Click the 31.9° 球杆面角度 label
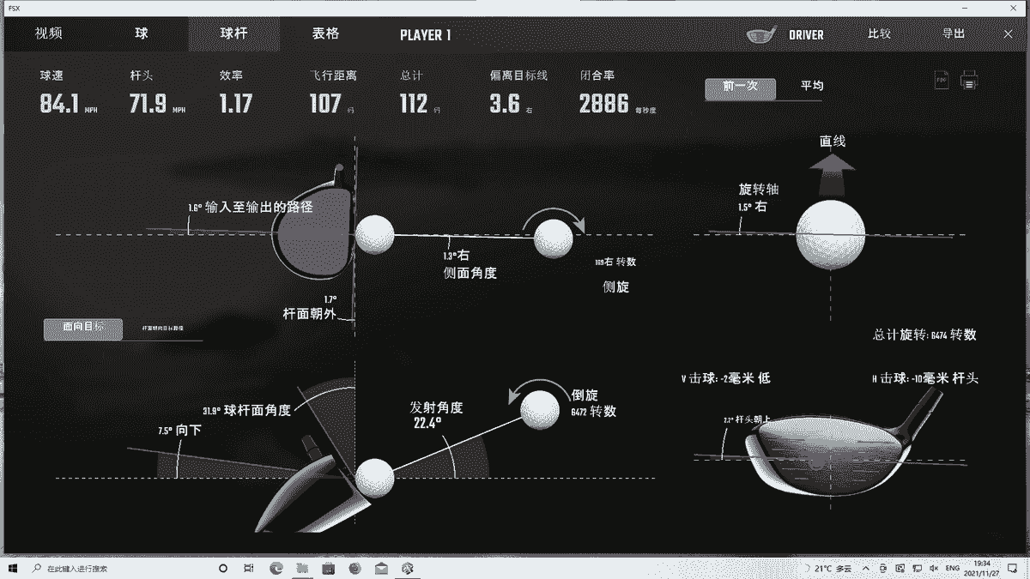 pyautogui.click(x=246, y=411)
